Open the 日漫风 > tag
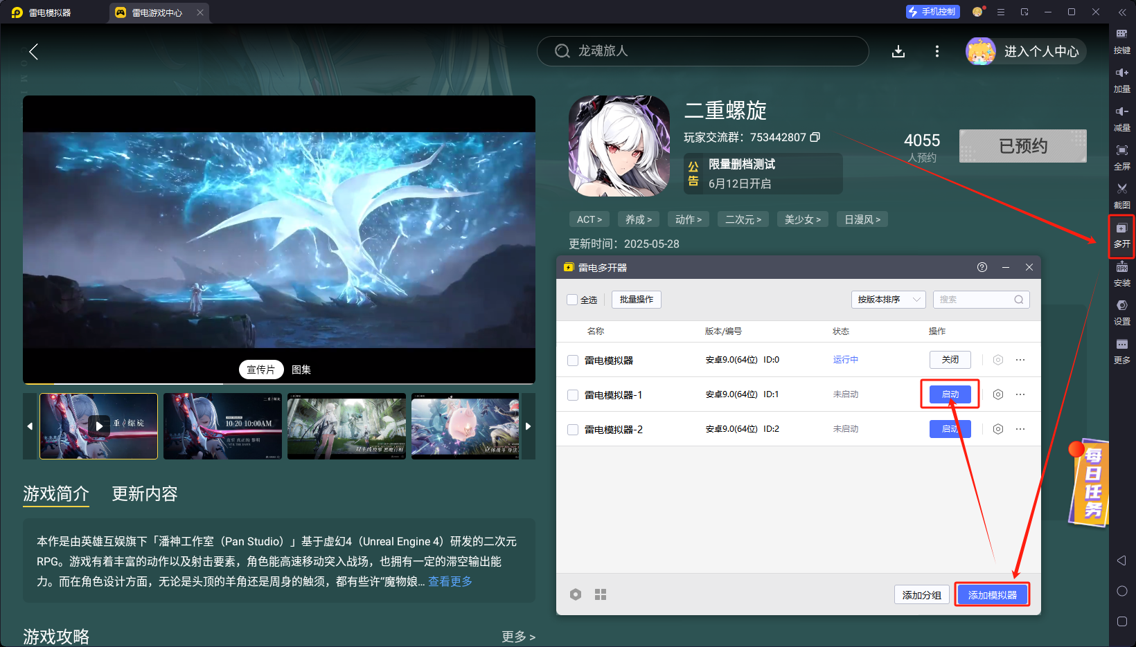Screen dimensions: 1136x647 [862, 219]
